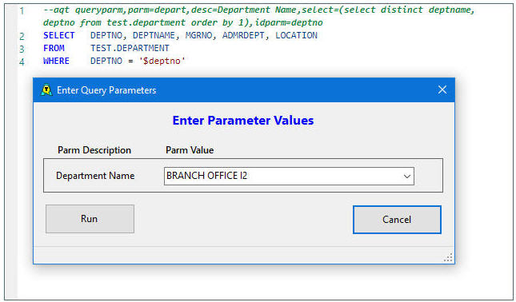Click LOCATION column in SELECT list
516x302 pixels.
296,35
